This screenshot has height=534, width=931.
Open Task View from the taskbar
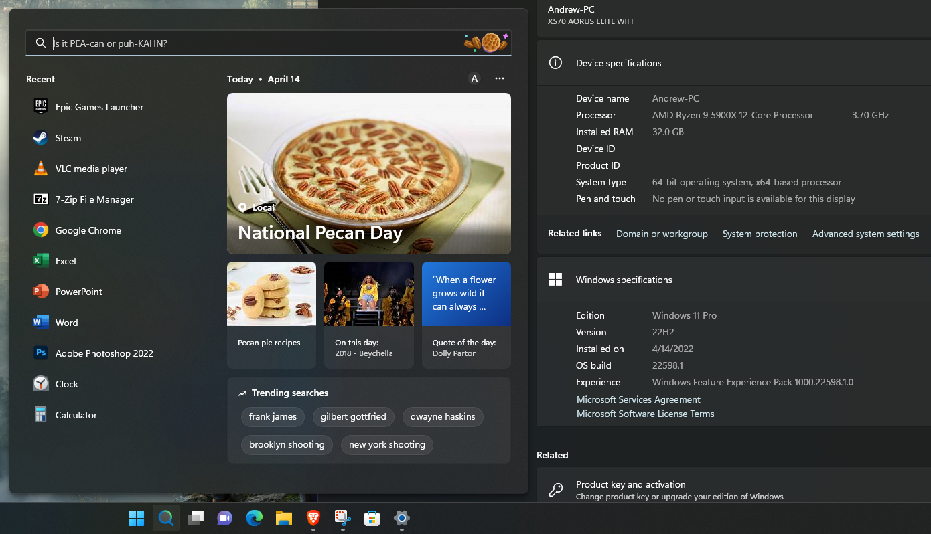coord(195,518)
